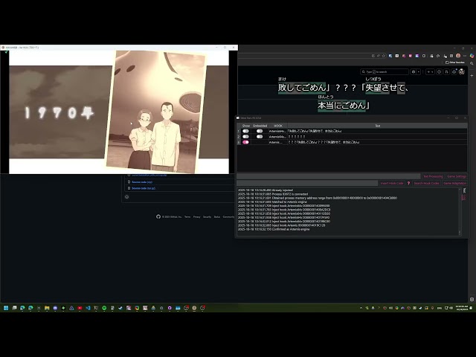
Task: Download Source code (tar.gz) link
Action: point(144,188)
